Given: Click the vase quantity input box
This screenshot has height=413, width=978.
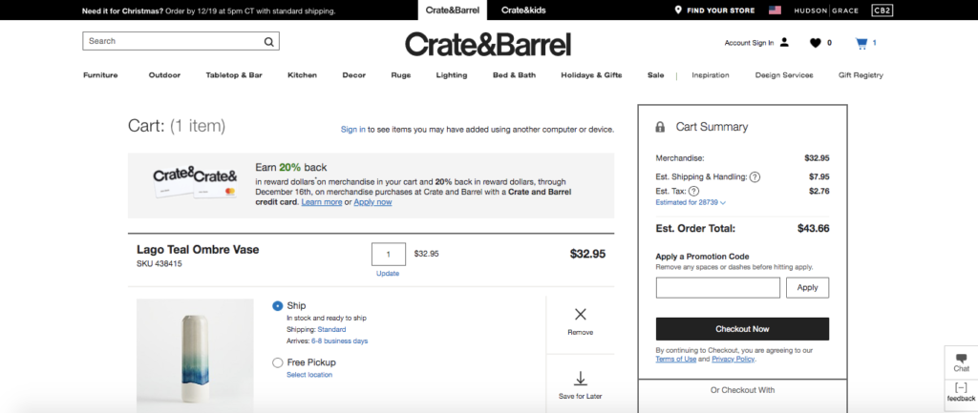Looking at the screenshot, I should click(389, 254).
